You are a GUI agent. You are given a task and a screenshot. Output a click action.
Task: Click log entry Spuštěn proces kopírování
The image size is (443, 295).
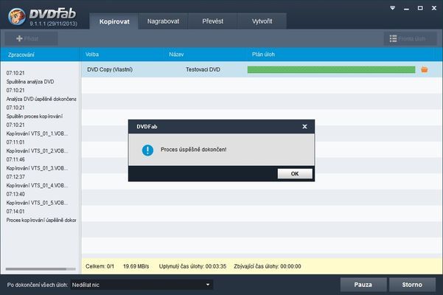coord(35,116)
